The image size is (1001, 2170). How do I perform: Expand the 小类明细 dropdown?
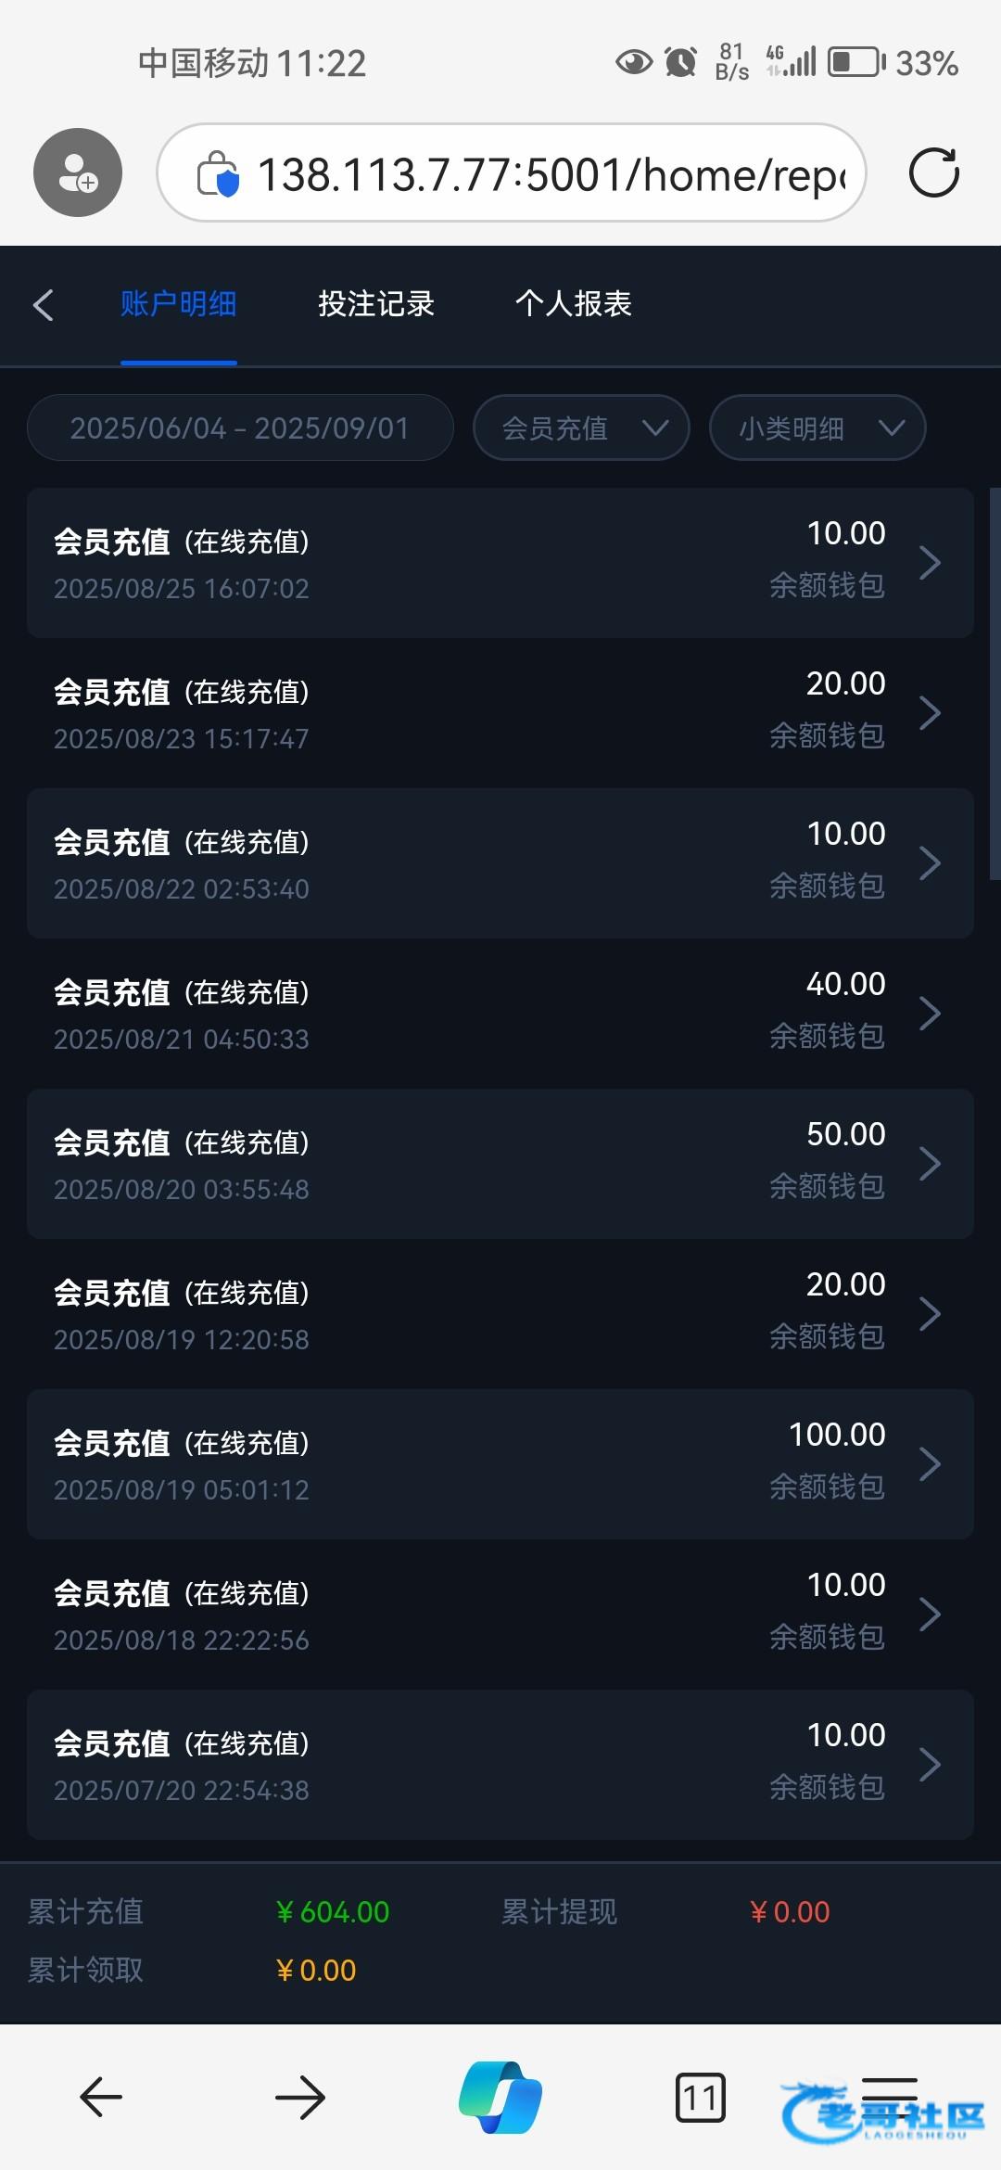tap(817, 428)
